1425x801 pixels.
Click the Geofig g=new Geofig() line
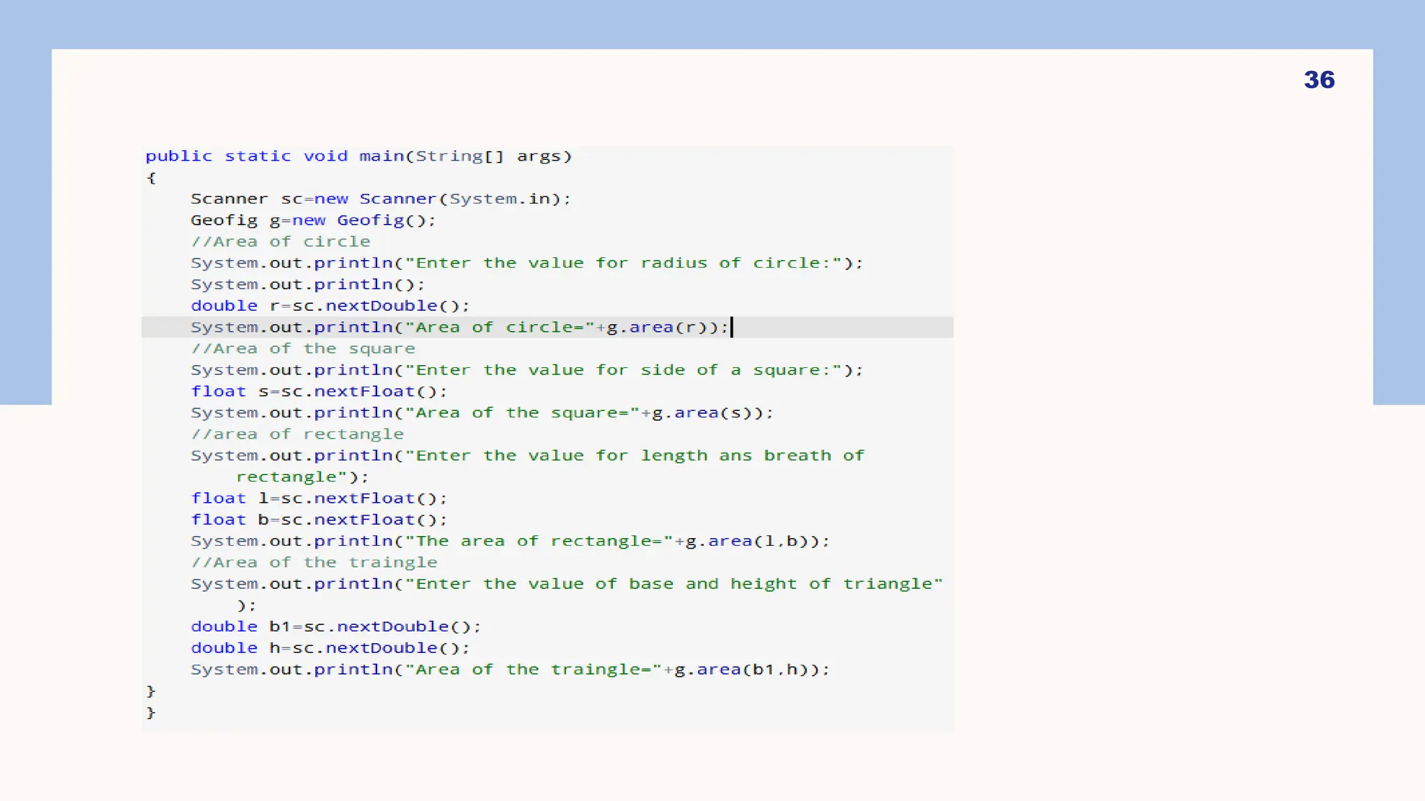313,220
